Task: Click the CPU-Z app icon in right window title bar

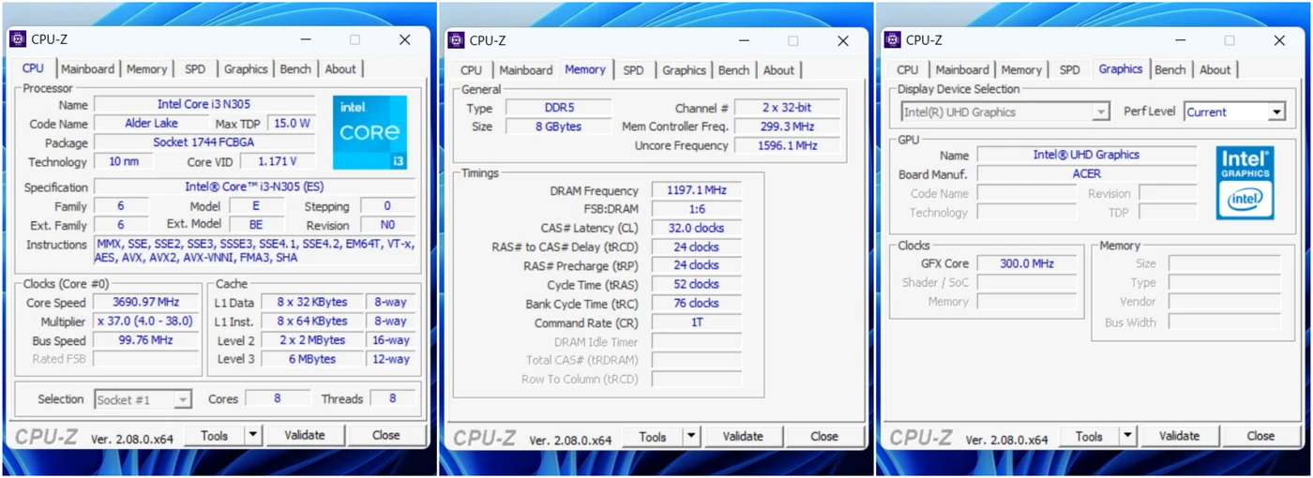Action: coord(893,40)
